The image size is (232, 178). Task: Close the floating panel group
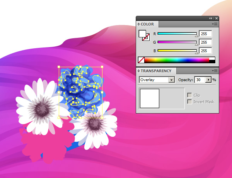(x=216, y=18)
